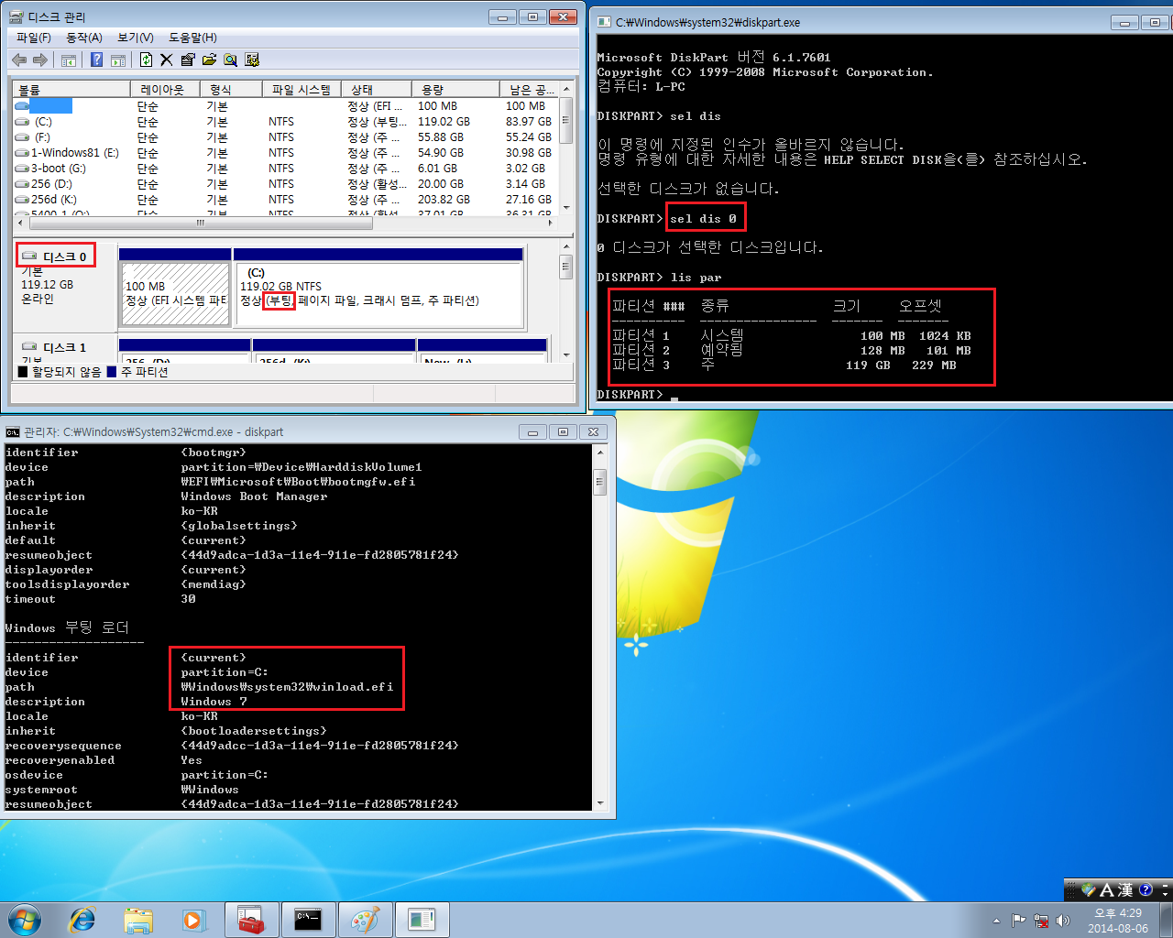The width and height of the screenshot is (1173, 938).
Task: Open the 동작(A) menu
Action: coord(84,38)
